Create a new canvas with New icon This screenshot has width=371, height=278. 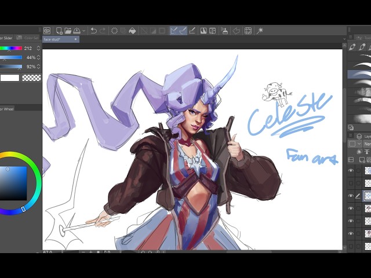pos(59,31)
